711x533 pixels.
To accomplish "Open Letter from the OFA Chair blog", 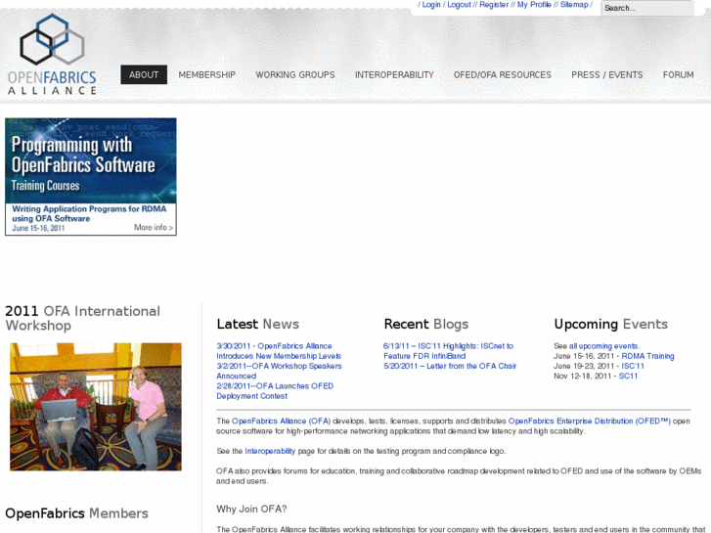I will tap(450, 366).
